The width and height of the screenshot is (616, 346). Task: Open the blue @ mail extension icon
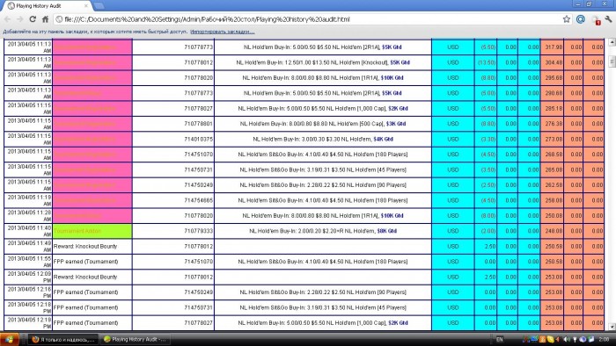tap(581, 19)
